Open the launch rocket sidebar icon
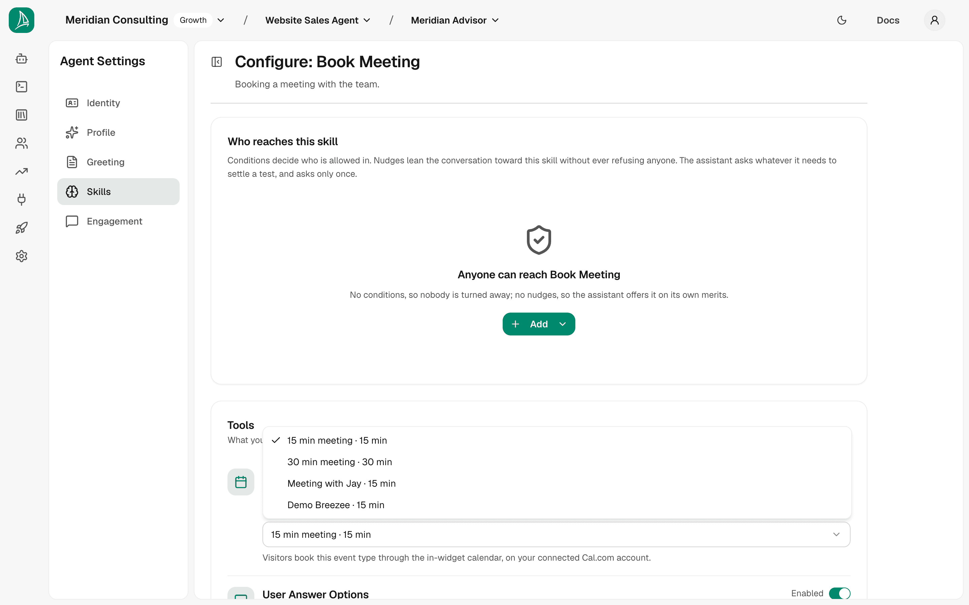 click(22, 228)
